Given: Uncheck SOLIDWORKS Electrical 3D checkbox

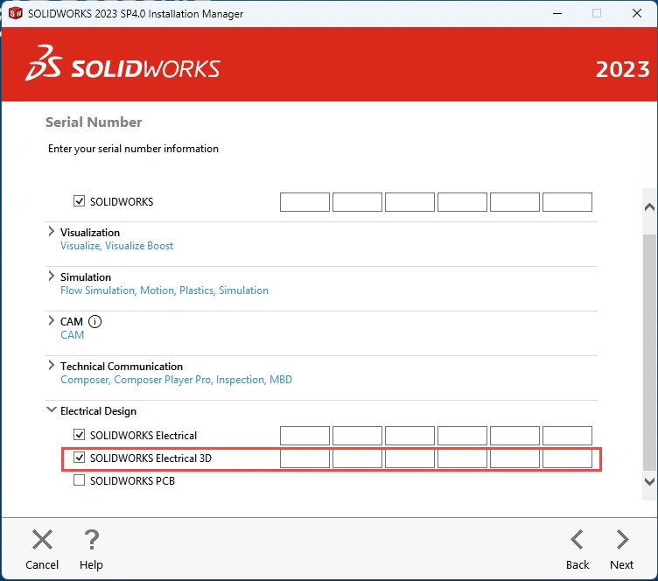Looking at the screenshot, I should coord(79,458).
